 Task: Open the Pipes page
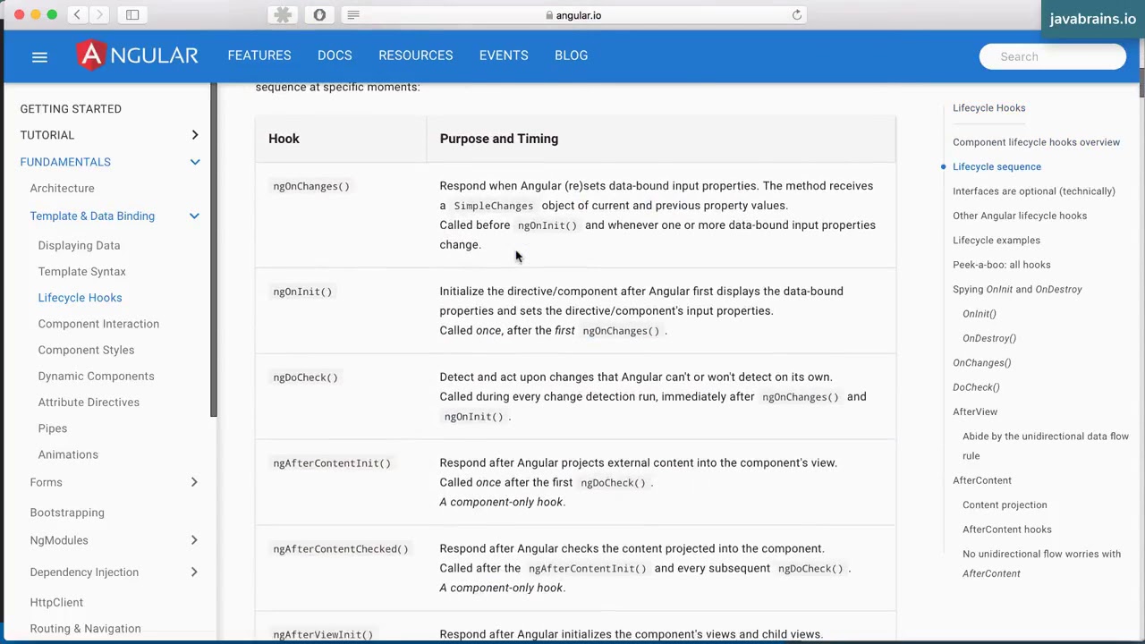tap(53, 428)
